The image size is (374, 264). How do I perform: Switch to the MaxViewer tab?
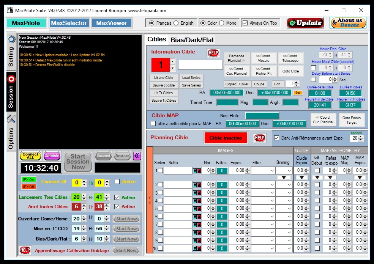coord(112,23)
